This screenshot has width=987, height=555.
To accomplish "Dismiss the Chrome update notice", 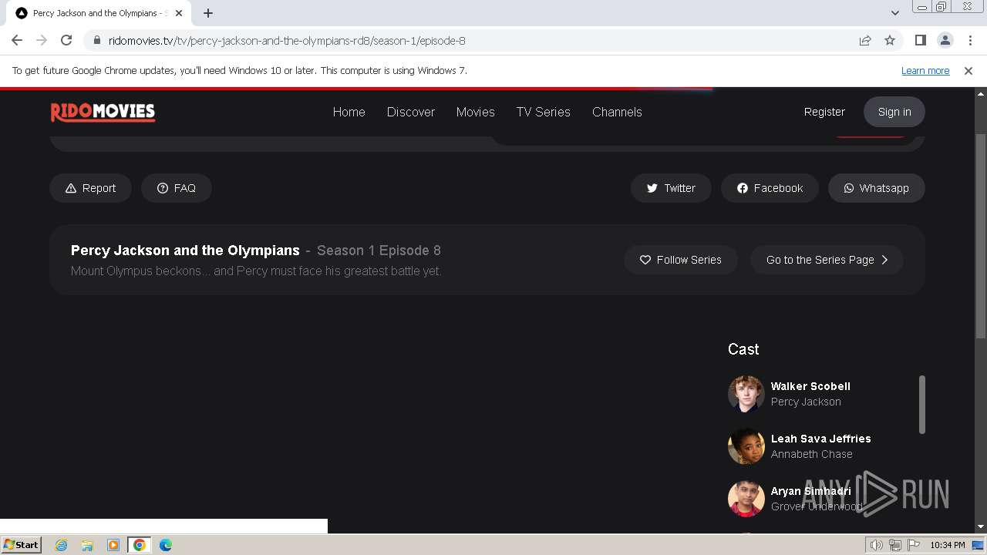I will [x=968, y=70].
